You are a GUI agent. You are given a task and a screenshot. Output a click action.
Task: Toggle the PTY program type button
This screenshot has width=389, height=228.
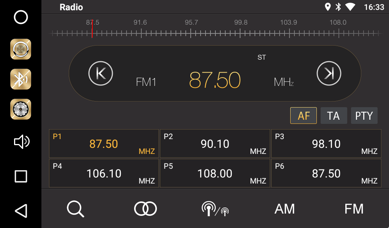tap(364, 116)
